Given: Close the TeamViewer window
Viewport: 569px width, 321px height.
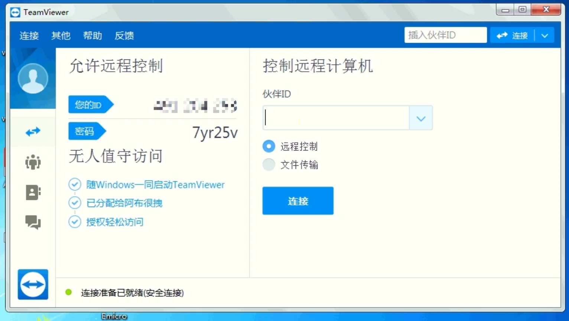Looking at the screenshot, I should tap(546, 10).
